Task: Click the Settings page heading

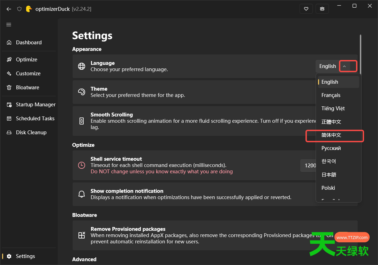Action: pos(92,36)
